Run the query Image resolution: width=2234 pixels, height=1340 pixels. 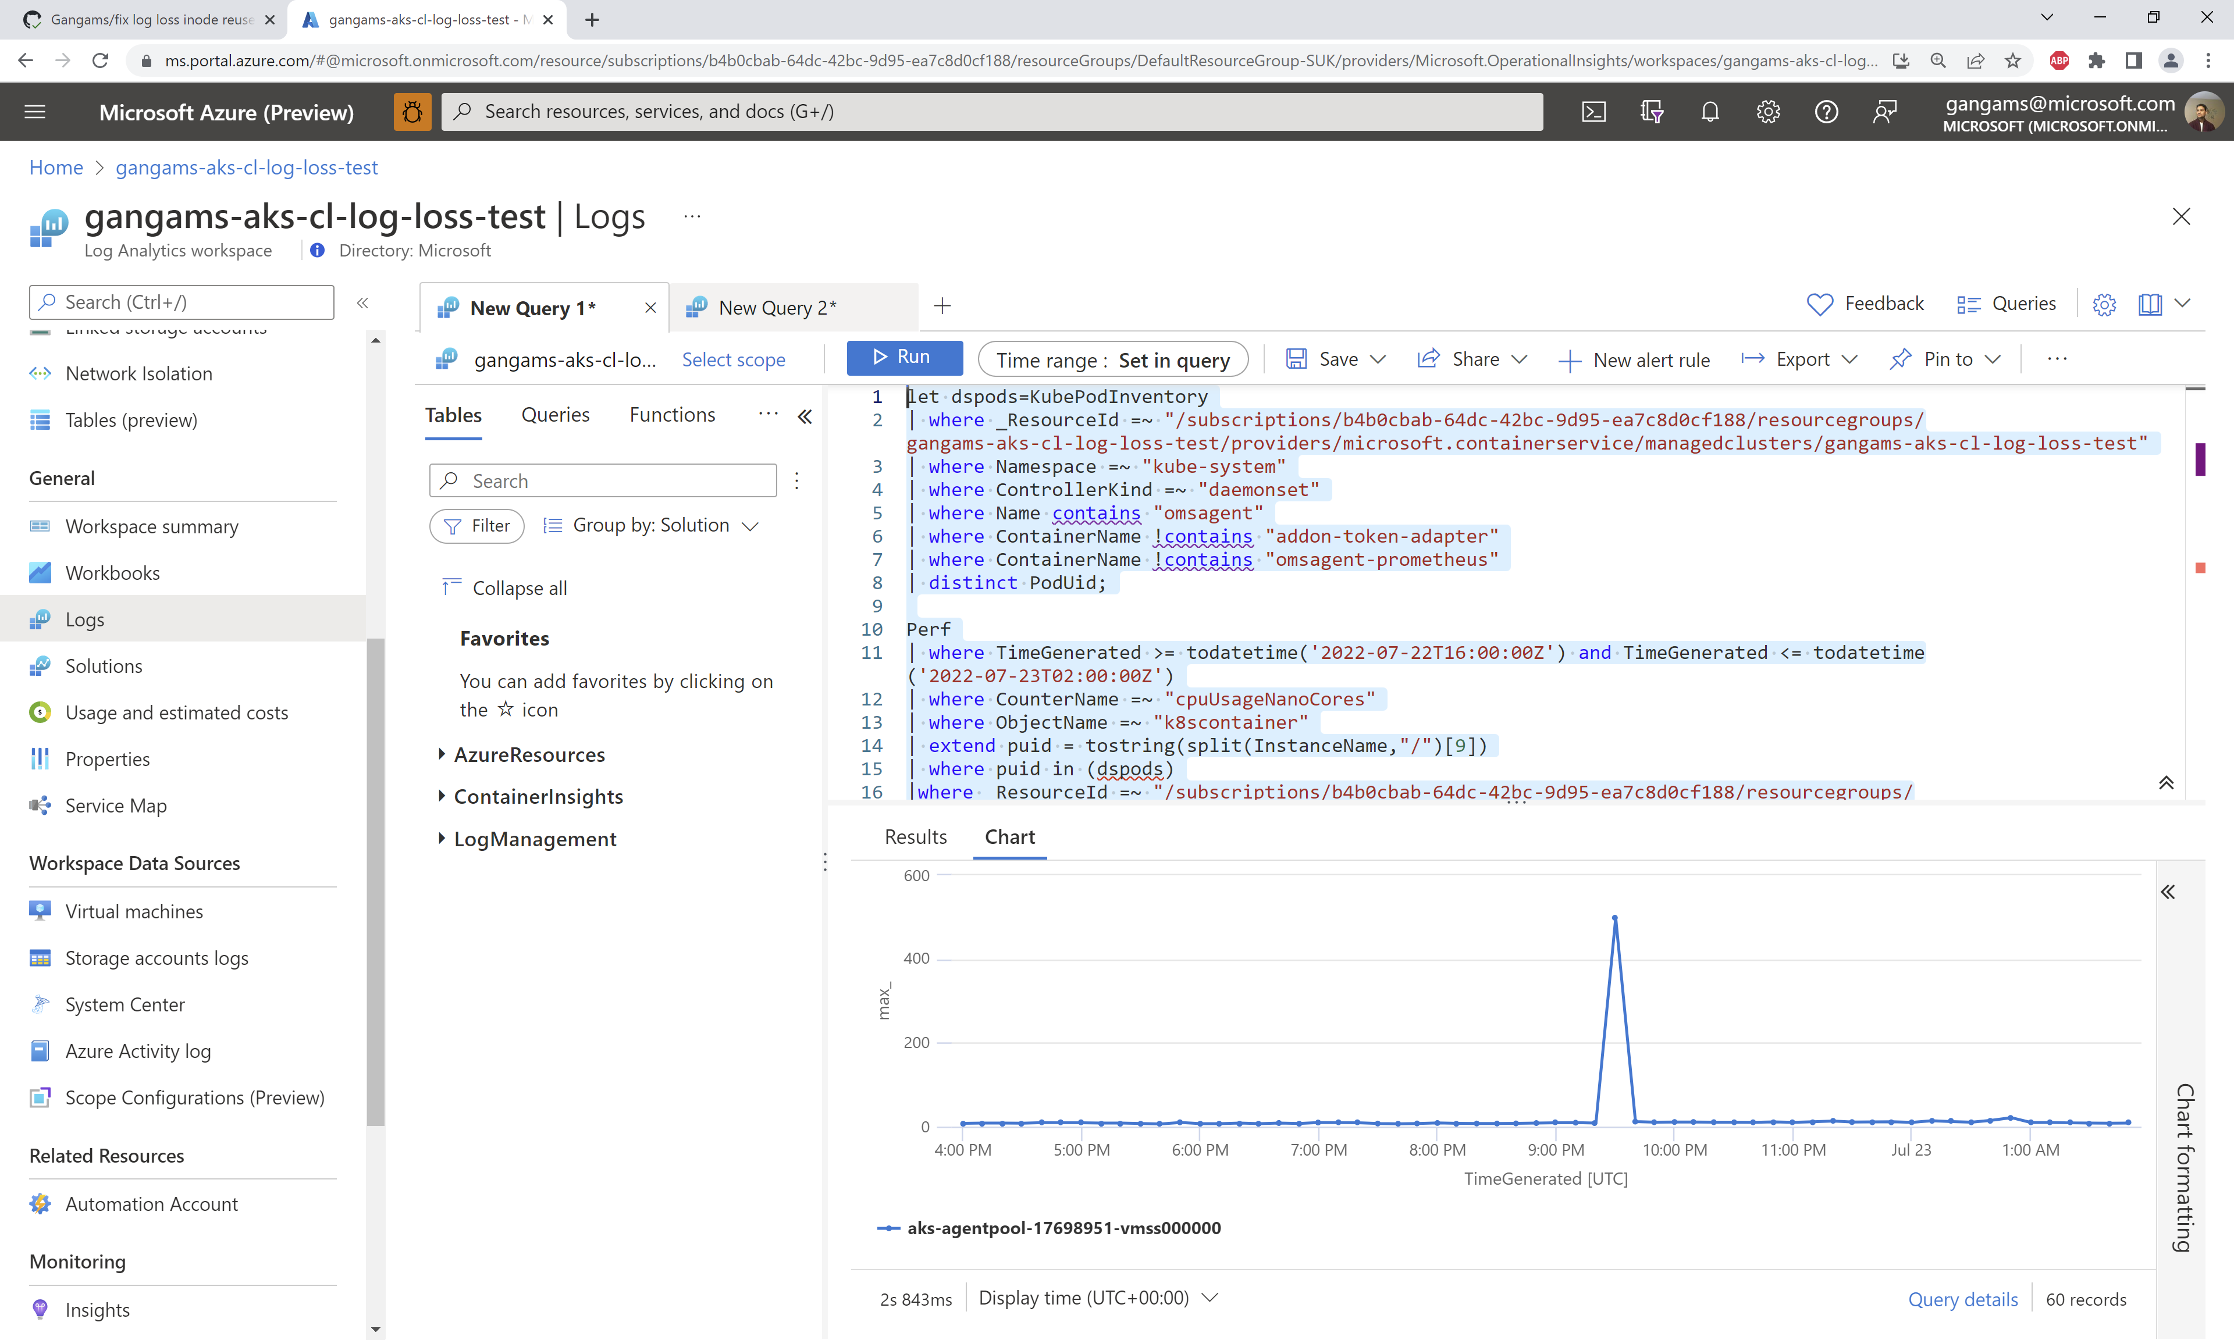click(x=904, y=358)
